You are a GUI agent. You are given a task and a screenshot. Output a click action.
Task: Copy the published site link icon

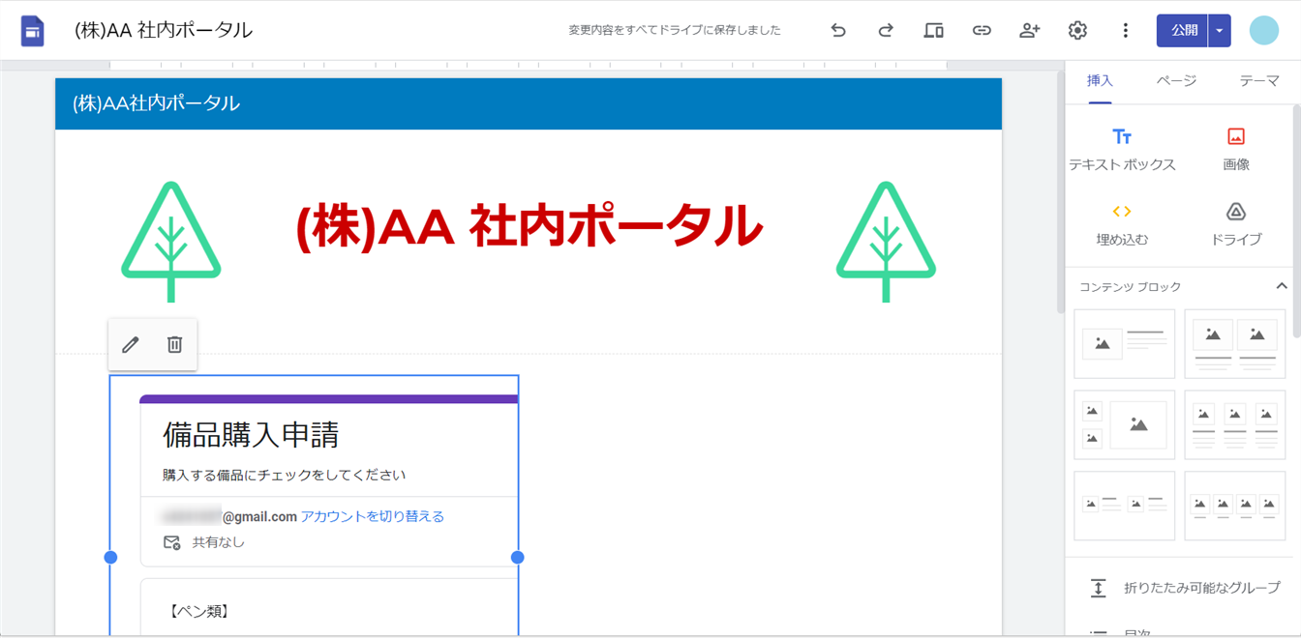pos(982,31)
